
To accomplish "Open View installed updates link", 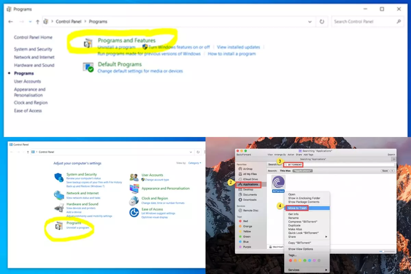I will click(238, 47).
